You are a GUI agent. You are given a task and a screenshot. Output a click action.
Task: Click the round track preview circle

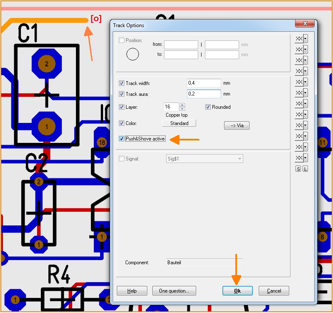click(x=132, y=54)
